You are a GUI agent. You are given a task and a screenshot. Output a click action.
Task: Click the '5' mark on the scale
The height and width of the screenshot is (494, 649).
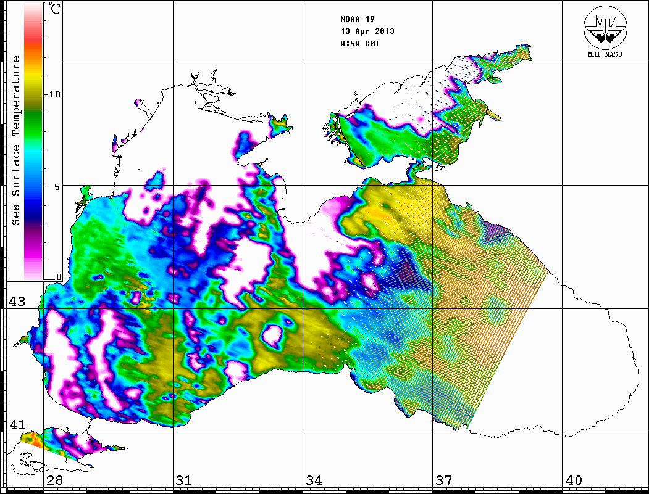click(57, 186)
